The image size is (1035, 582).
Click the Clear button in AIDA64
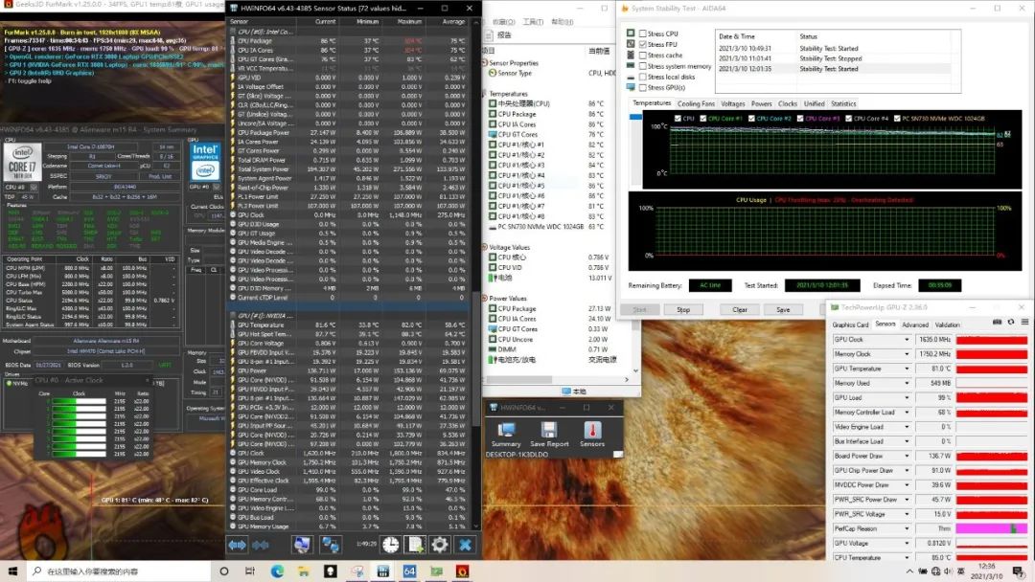tap(740, 309)
